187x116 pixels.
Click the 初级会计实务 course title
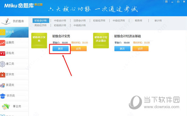pos(61,36)
